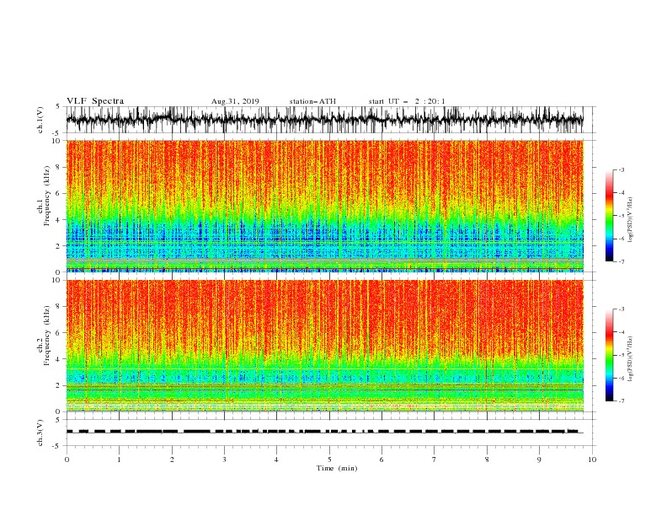Screen dimensions: 667x516
Task: Click the time axis tick label '5'
Action: point(329,460)
